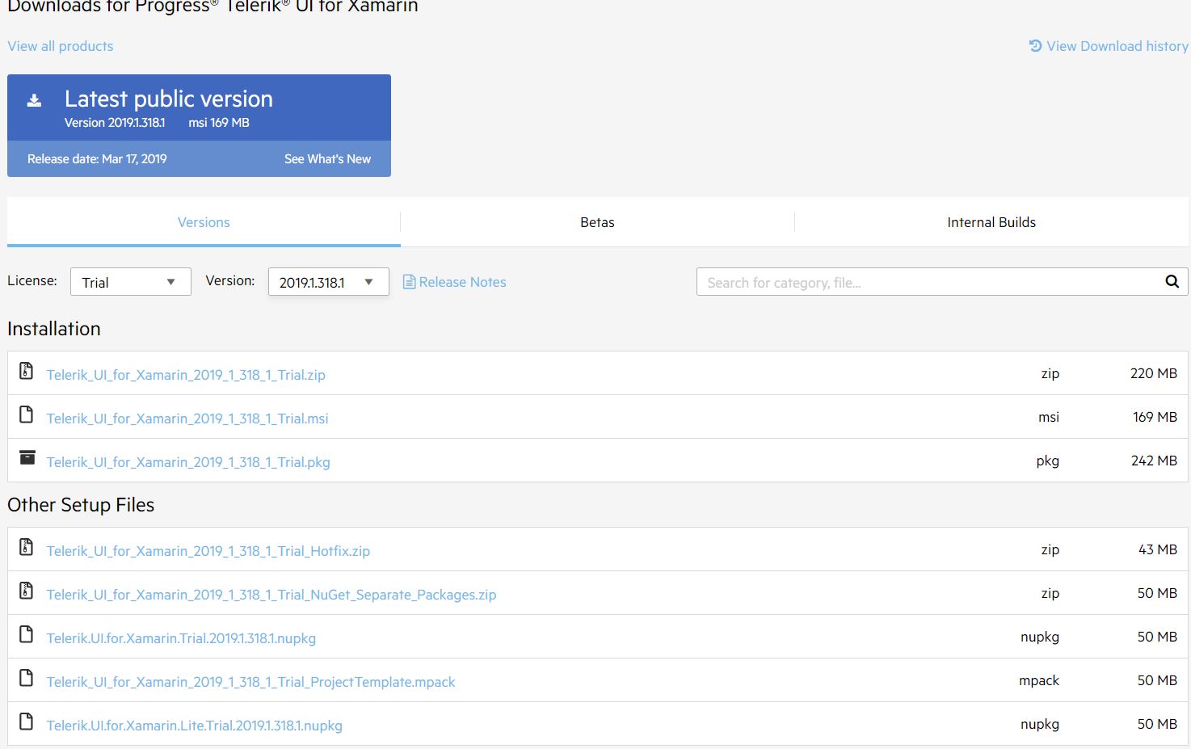This screenshot has width=1191, height=749.
Task: Download the Trial_Hotfix.zip file link
Action: coord(208,551)
